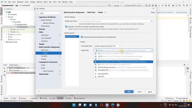Open the Event Log tool window
This screenshot has height=108, width=192.
(x=169, y=98)
